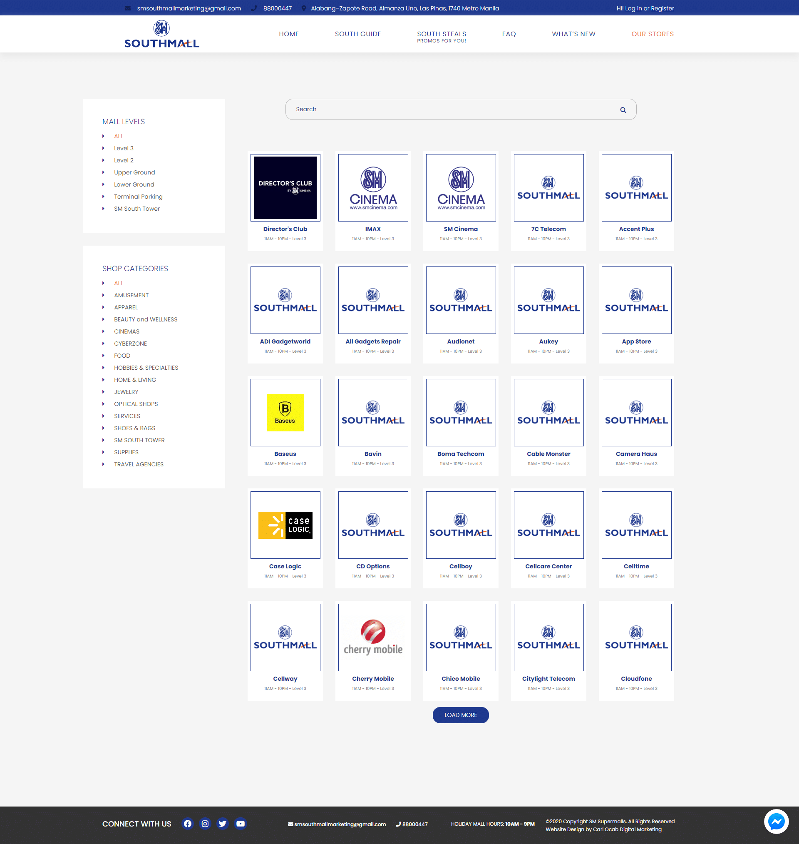Open the Cellcare Center store name
The width and height of the screenshot is (799, 844).
(x=548, y=567)
